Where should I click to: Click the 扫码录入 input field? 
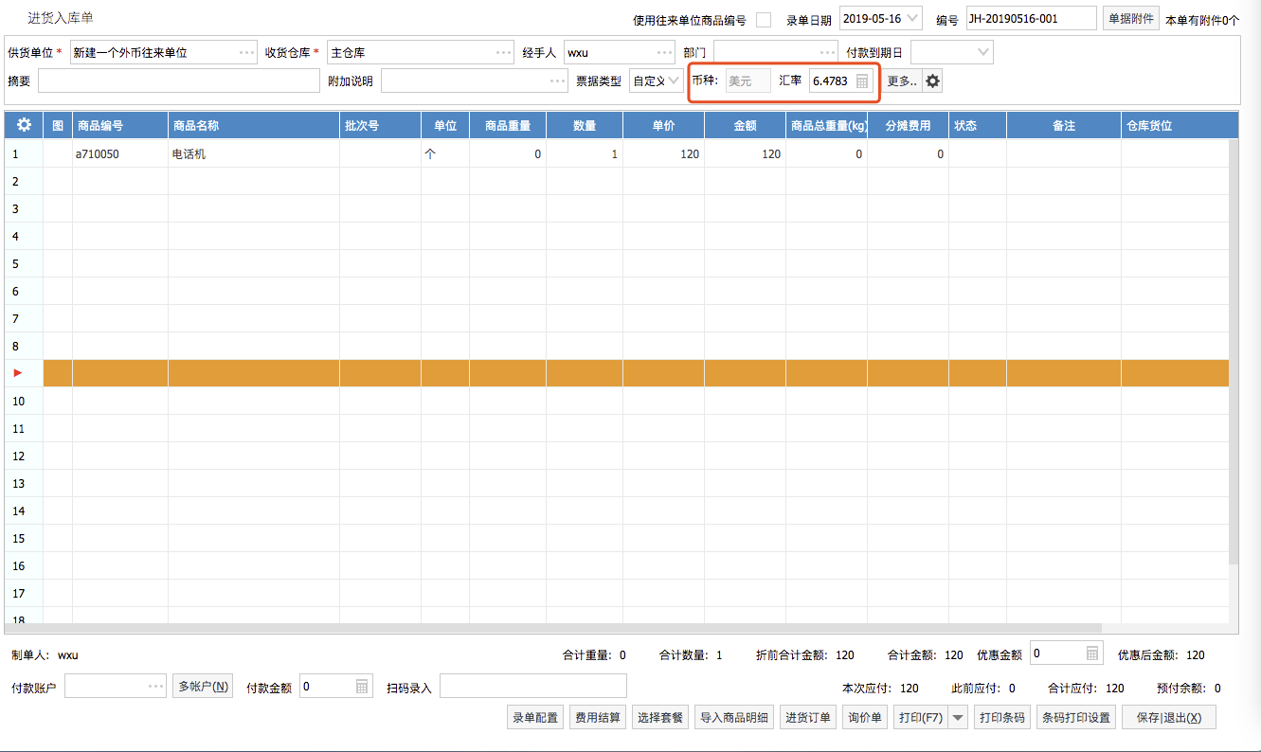(x=532, y=687)
